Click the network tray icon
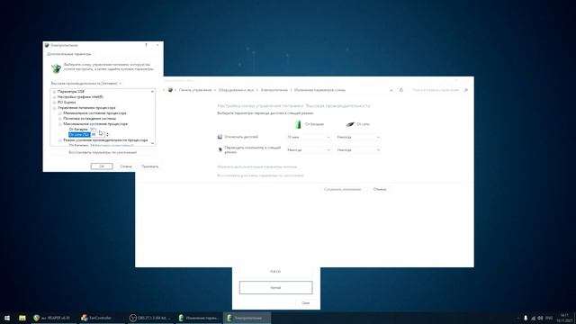 (533, 318)
